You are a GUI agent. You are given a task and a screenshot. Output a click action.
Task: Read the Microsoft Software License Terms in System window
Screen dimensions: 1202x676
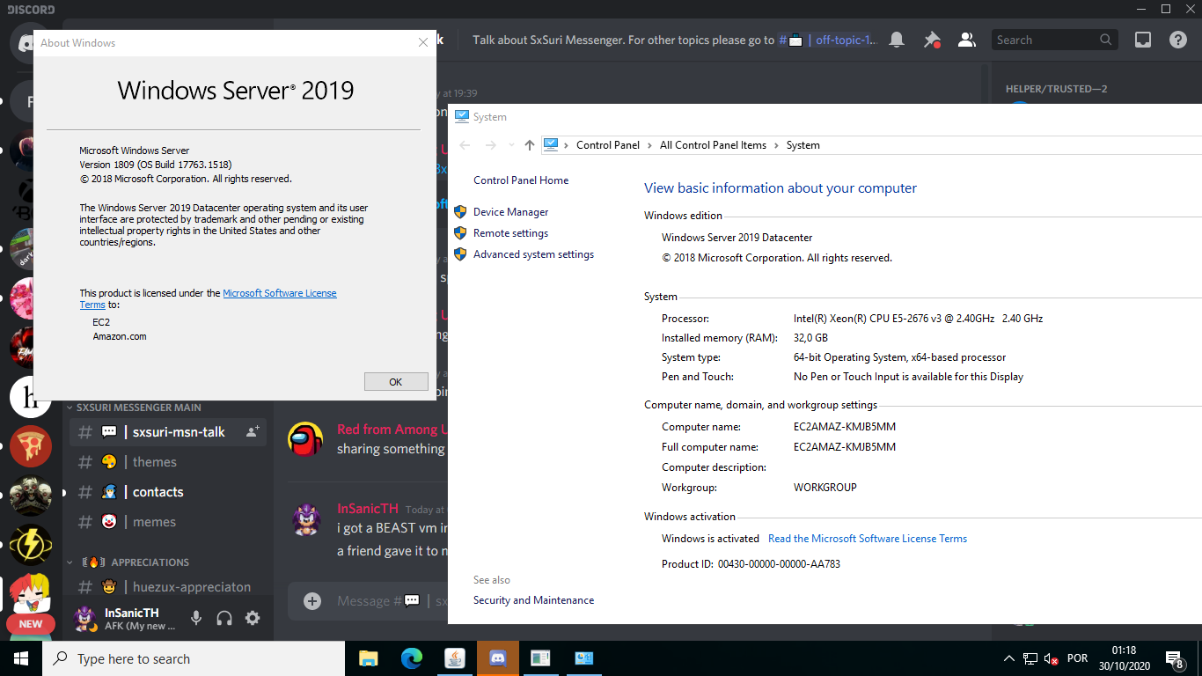pyautogui.click(x=868, y=539)
